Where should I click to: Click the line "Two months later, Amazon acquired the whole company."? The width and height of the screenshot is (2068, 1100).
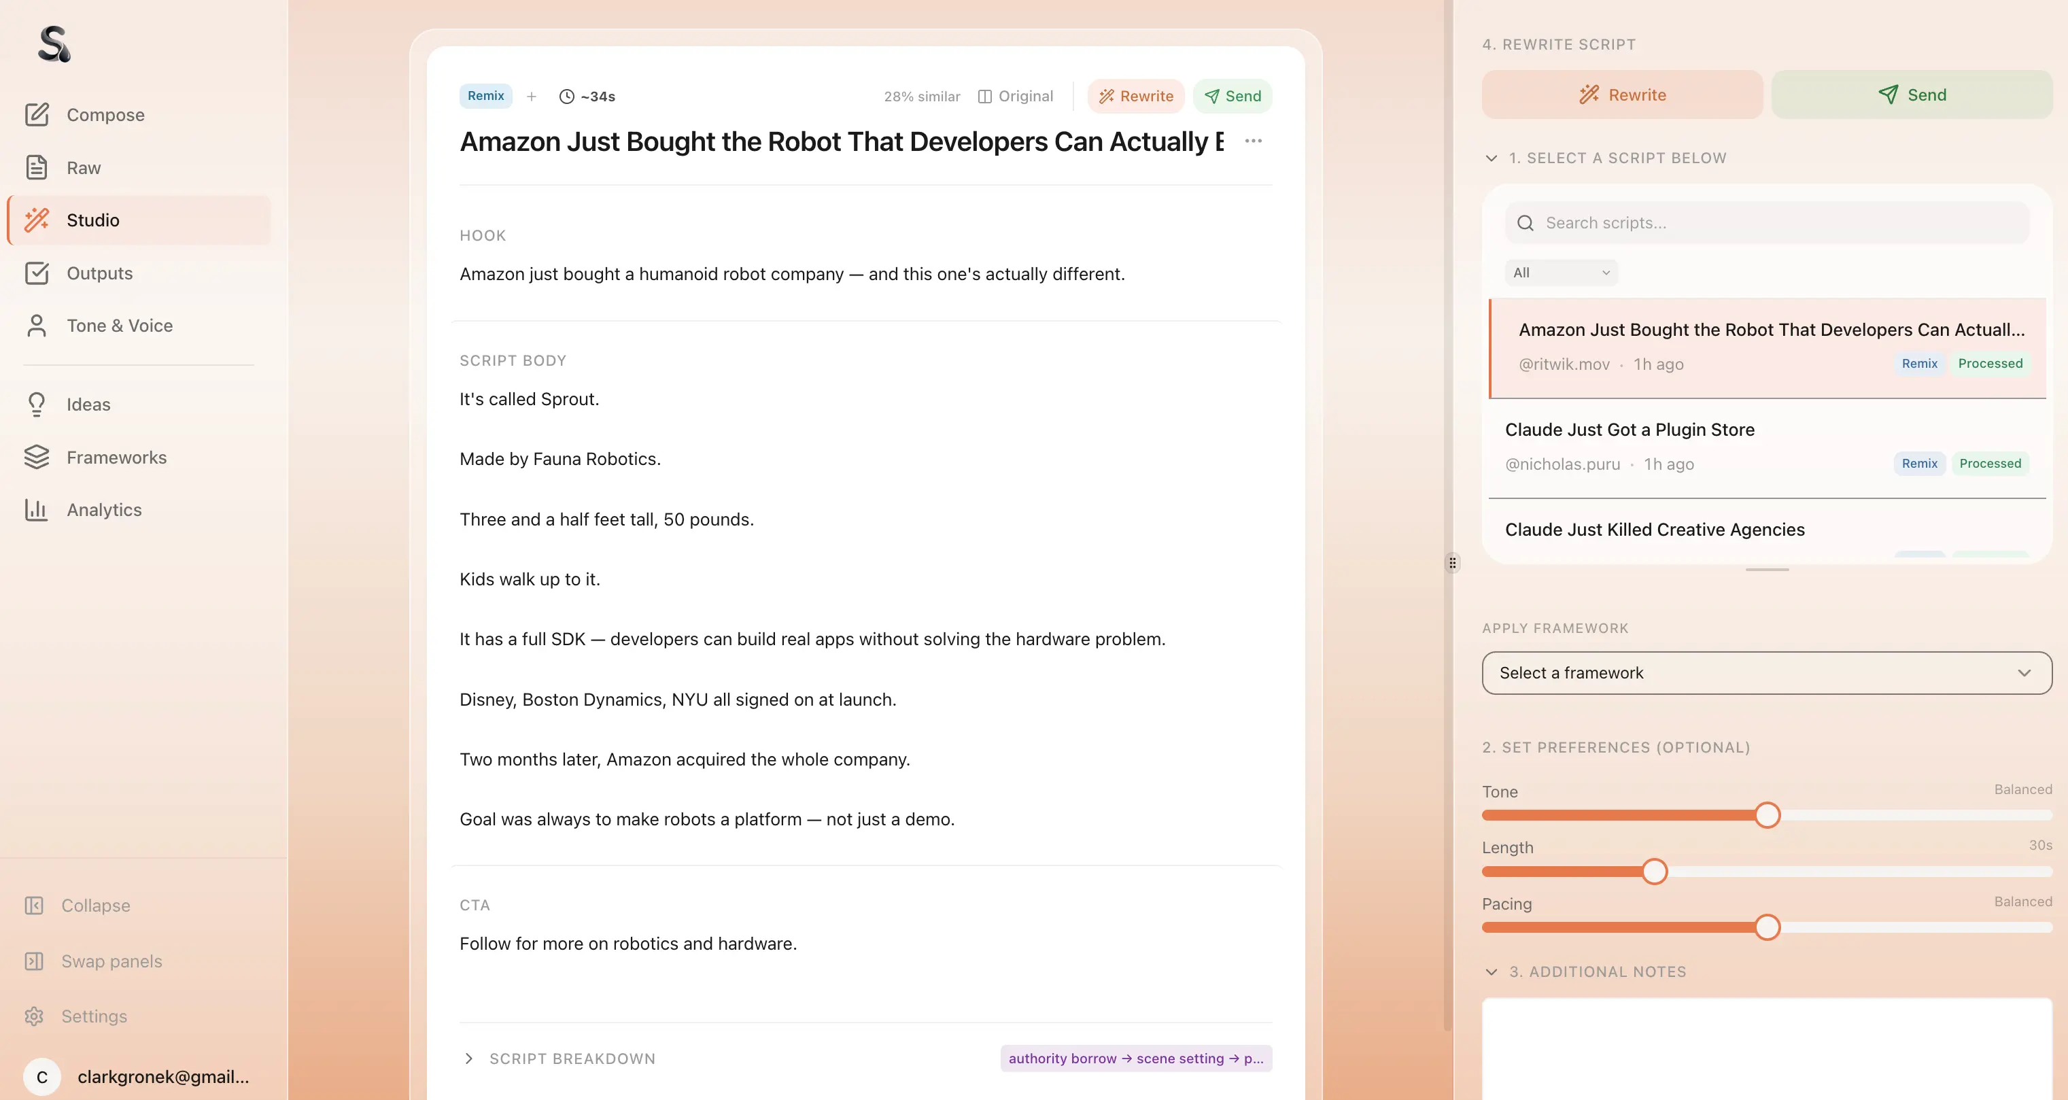coord(685,759)
